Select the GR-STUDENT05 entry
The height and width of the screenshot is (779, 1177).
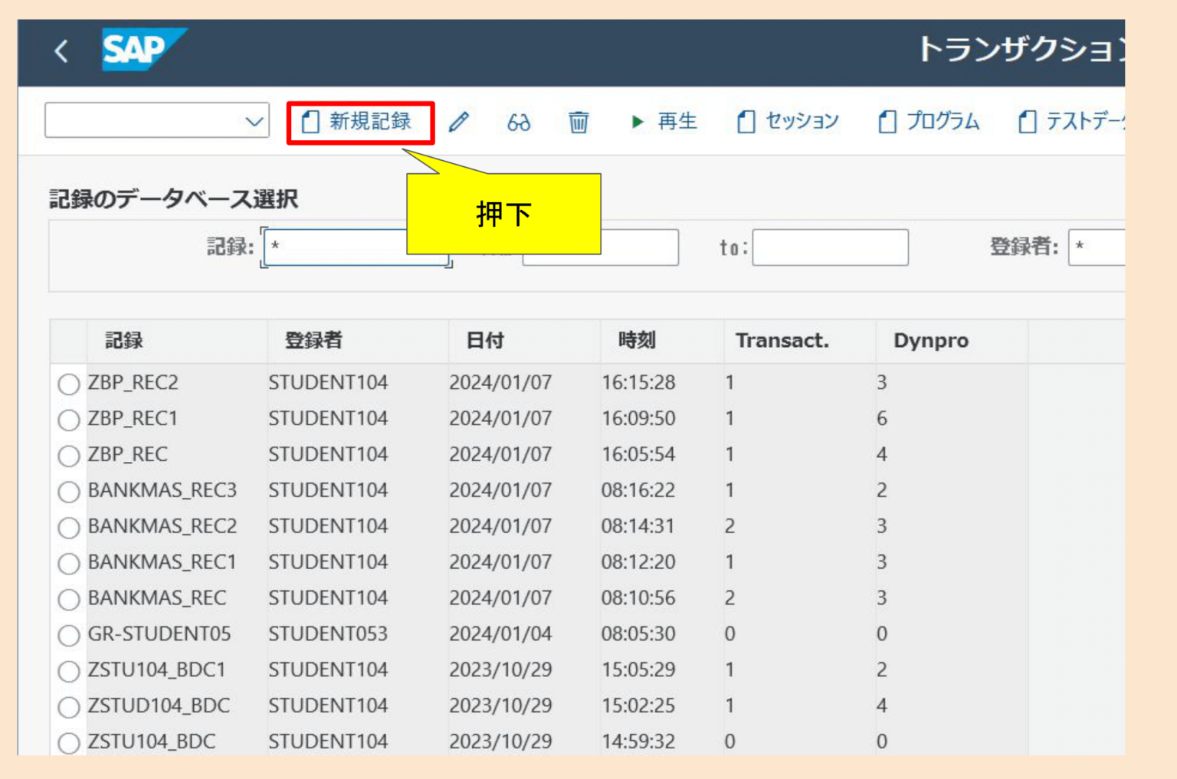click(68, 634)
